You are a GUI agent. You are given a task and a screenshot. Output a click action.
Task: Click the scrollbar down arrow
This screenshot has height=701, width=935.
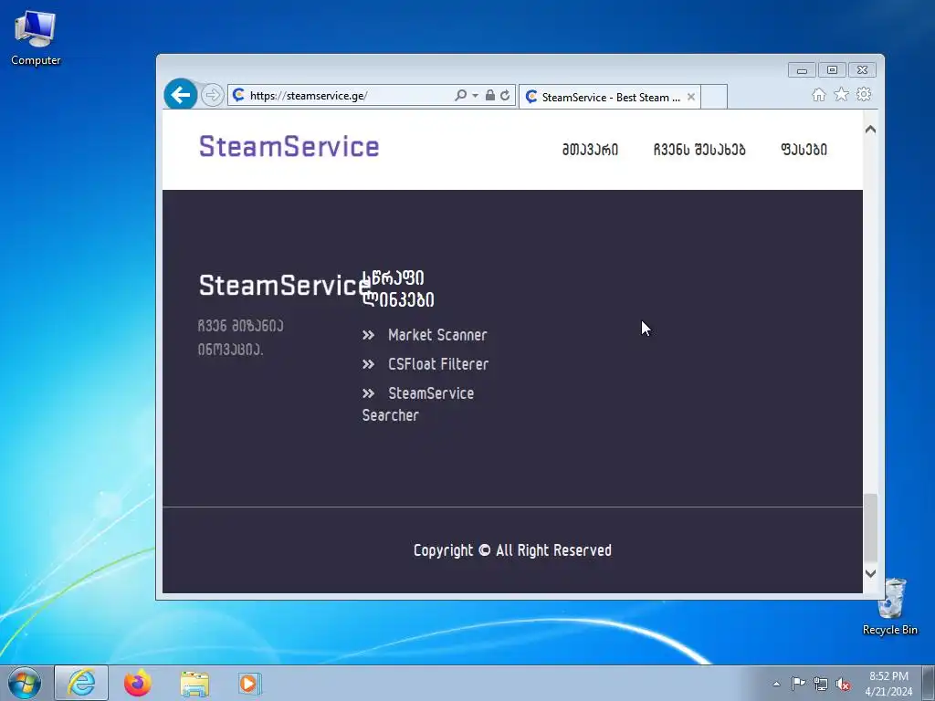(870, 573)
